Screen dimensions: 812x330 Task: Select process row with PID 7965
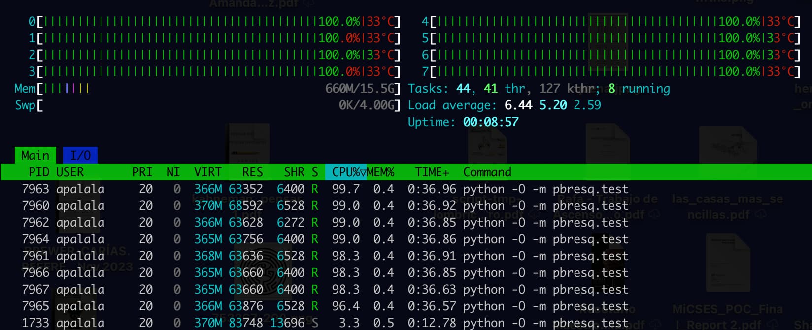pyautogui.click(x=406, y=306)
